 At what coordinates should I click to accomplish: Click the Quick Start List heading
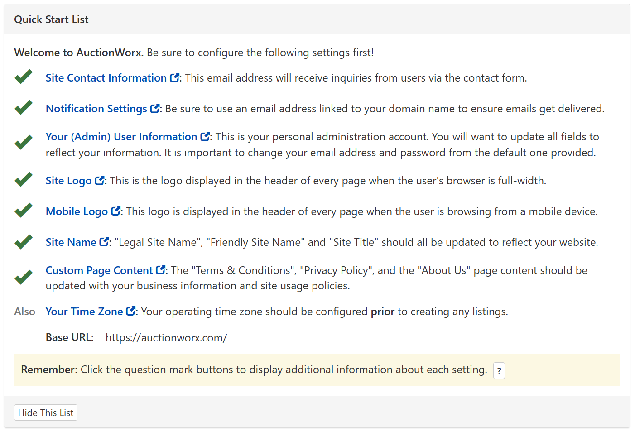pyautogui.click(x=51, y=19)
